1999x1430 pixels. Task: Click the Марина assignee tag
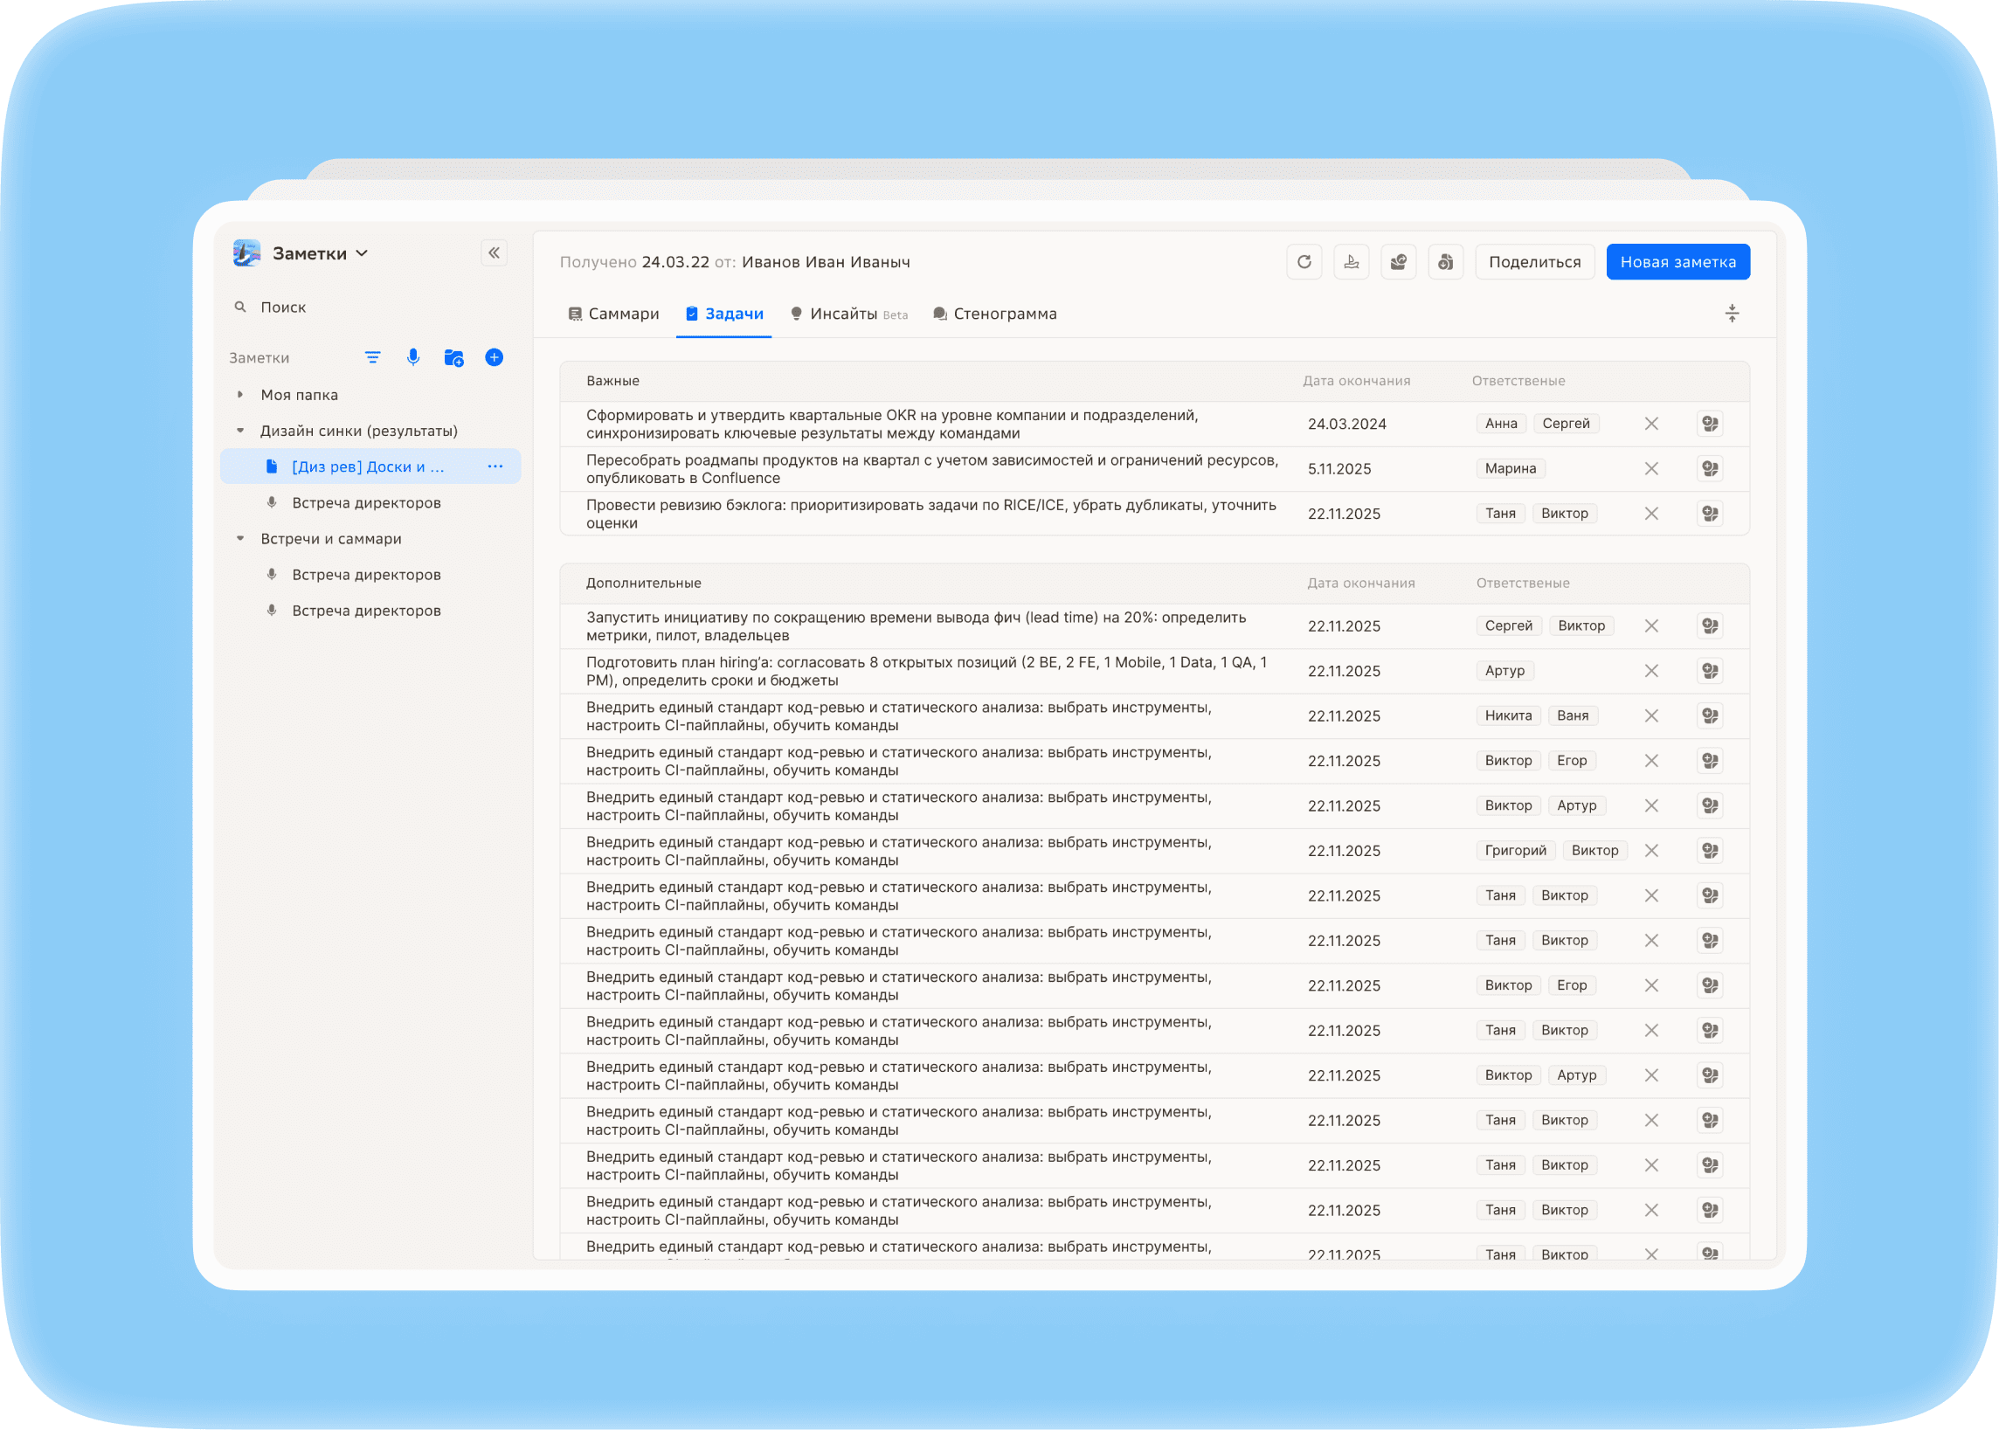pos(1511,469)
